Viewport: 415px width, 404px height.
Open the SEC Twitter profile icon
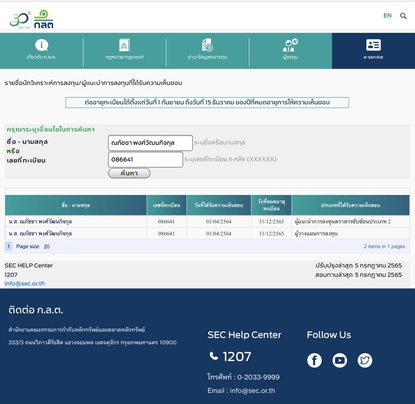pyautogui.click(x=365, y=360)
